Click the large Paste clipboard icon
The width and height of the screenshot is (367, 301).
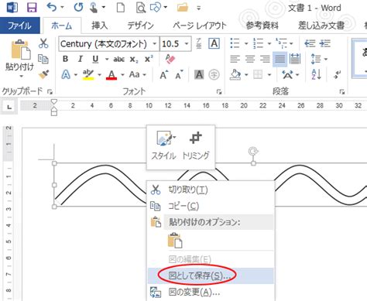tap(20, 50)
